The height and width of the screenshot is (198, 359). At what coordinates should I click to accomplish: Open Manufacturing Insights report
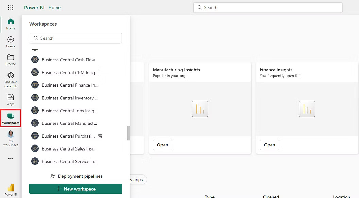(x=163, y=145)
